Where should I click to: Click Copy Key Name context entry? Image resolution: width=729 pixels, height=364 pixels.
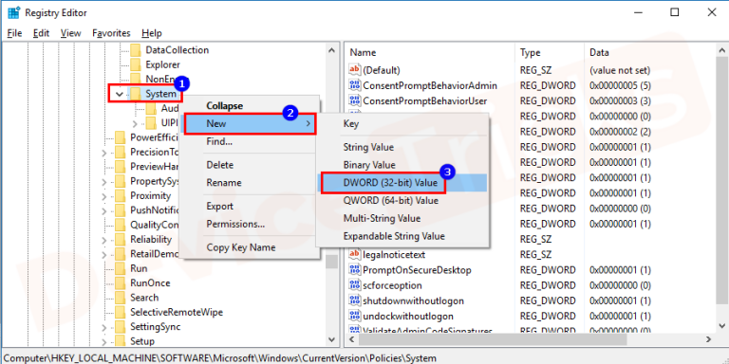coord(241,247)
